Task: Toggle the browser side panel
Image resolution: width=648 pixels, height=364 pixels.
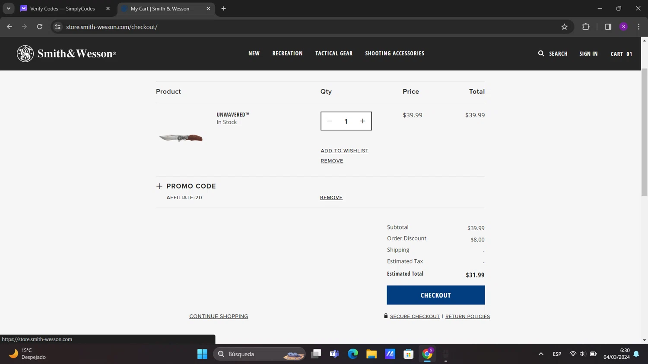Action: pos(608,27)
